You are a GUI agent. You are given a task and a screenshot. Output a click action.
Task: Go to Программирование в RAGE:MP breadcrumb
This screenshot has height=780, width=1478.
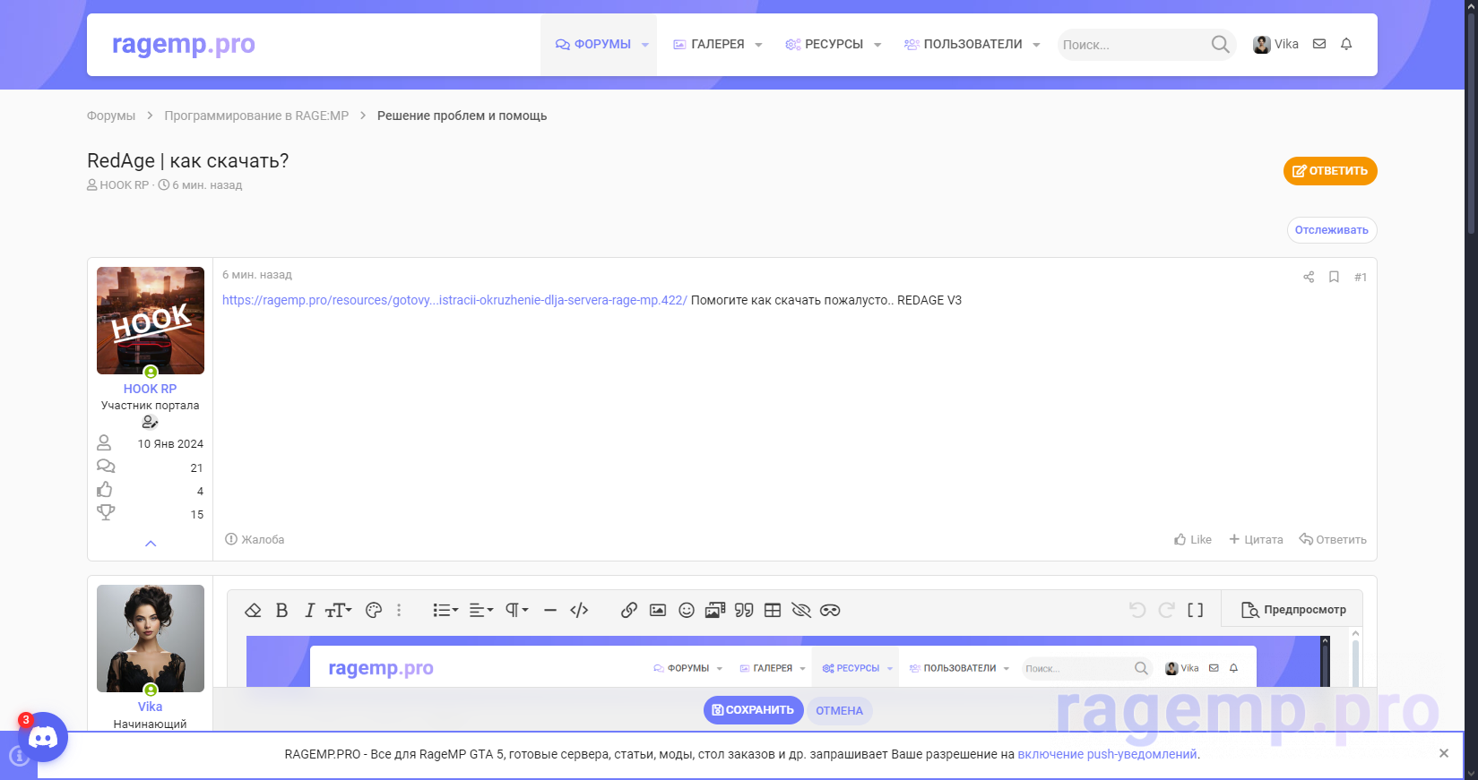coord(256,116)
